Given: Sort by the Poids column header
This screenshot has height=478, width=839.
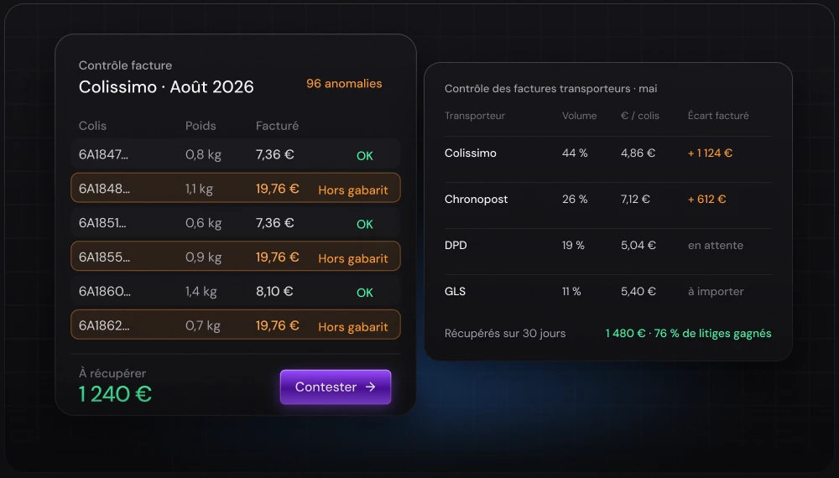Looking at the screenshot, I should tap(201, 126).
